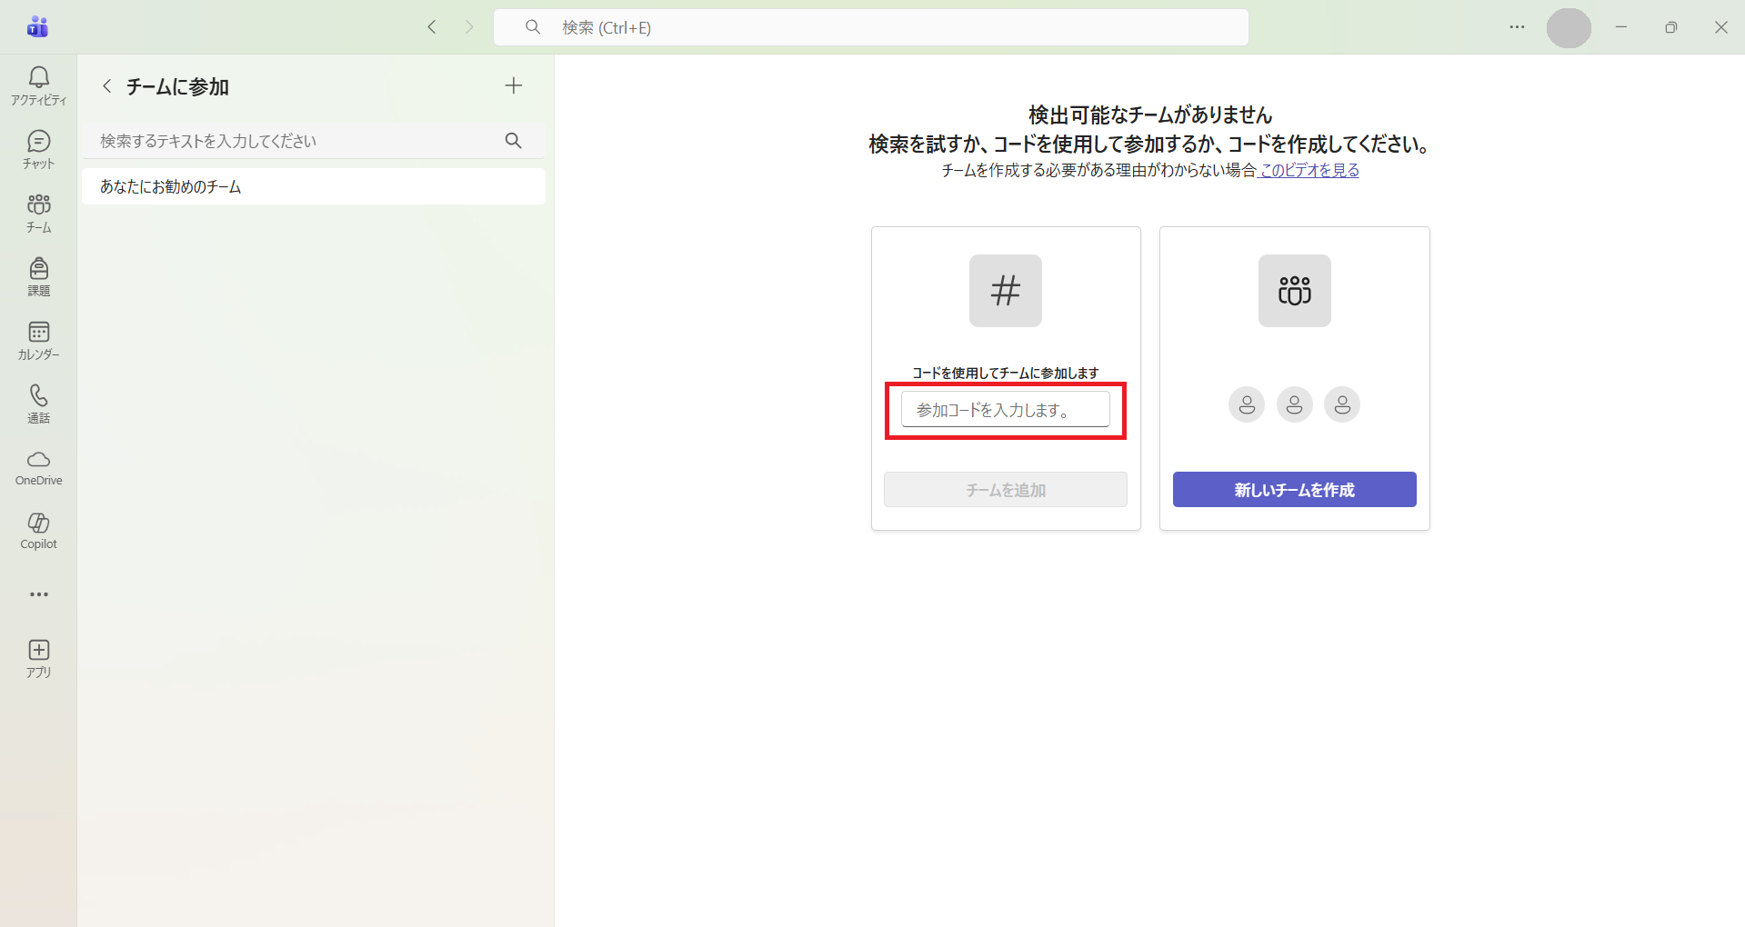This screenshot has height=927, width=1745.
Task: Click the 参加コードを入力します code field
Action: coord(1005,410)
